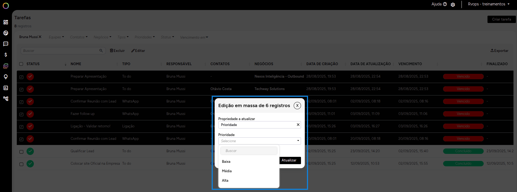Click the Ajuda help icon
The height and width of the screenshot is (192, 517).
pyautogui.click(x=445, y=4)
